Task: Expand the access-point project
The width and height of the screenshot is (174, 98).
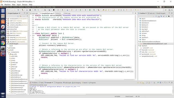Action: (7, 19)
